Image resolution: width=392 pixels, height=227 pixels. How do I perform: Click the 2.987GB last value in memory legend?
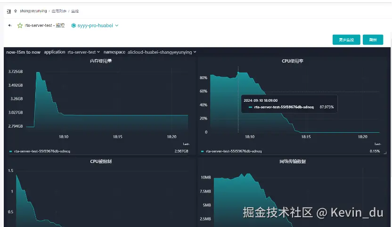point(181,151)
